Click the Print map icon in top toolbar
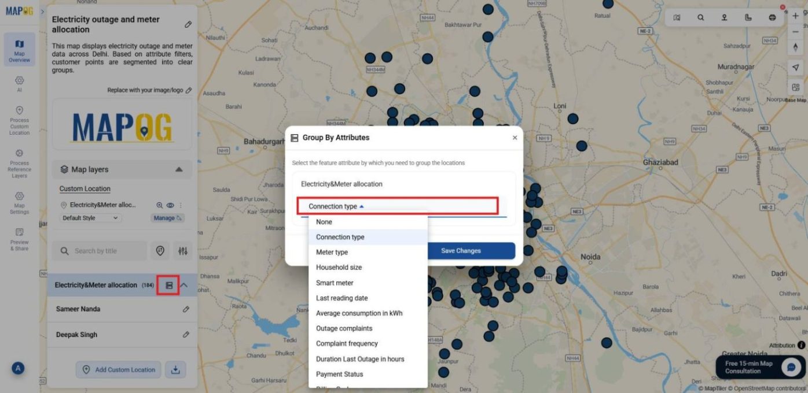808x393 pixels. tap(772, 17)
